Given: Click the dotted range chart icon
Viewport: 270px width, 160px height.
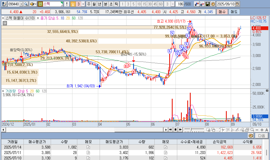Looking at the screenshot, I should pos(218,130).
